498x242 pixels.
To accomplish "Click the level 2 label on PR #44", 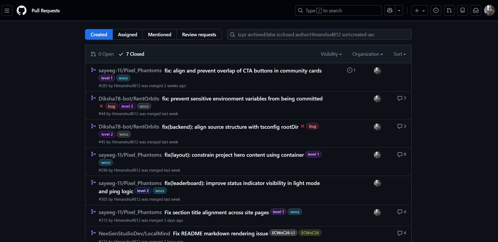I will (x=127, y=106).
